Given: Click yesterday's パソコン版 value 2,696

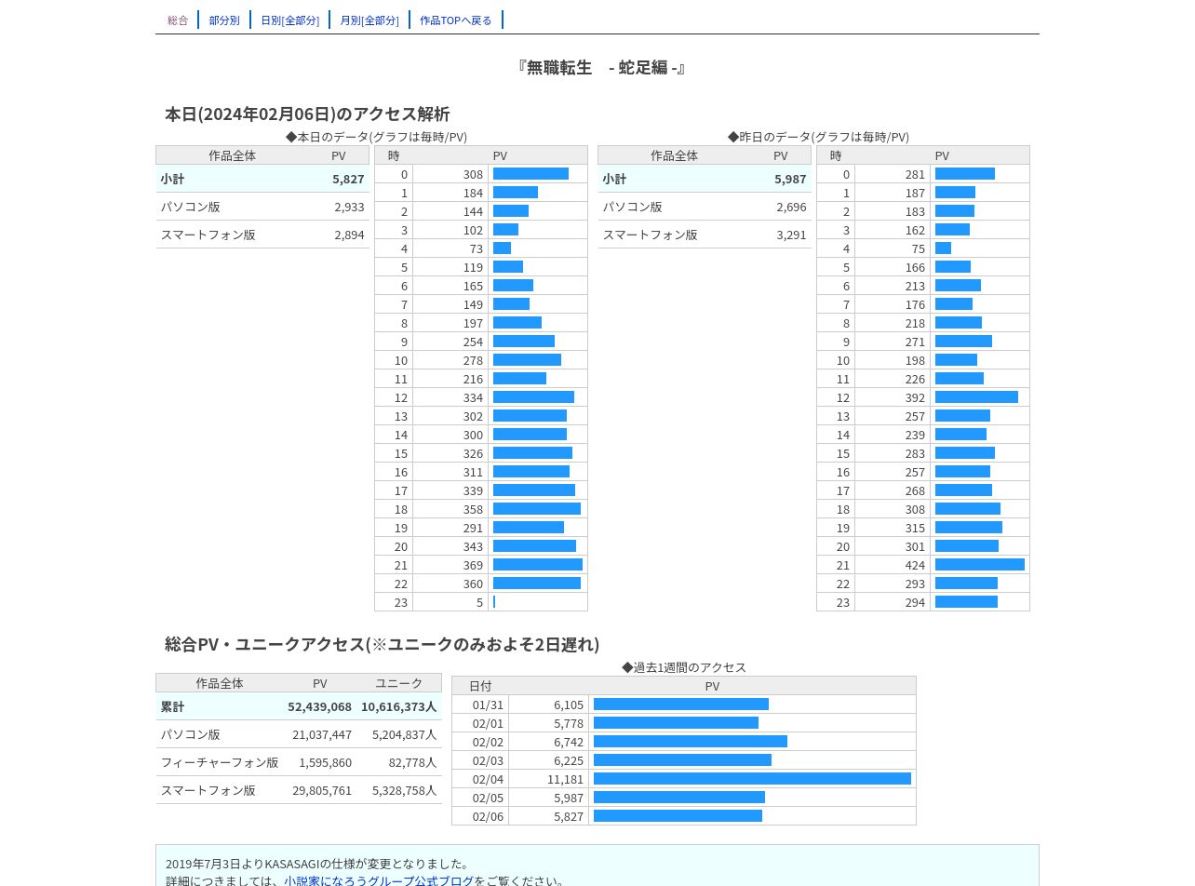Looking at the screenshot, I should 791,207.
